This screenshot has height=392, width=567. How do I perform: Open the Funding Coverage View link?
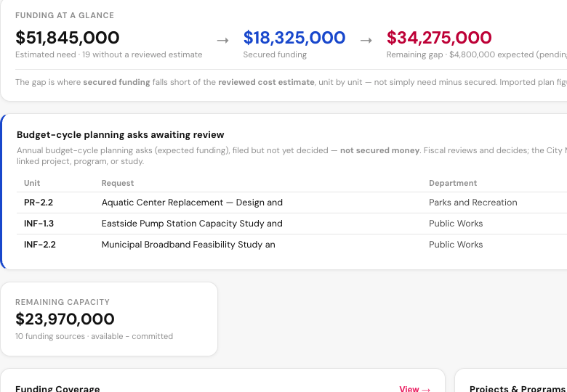[x=415, y=389]
